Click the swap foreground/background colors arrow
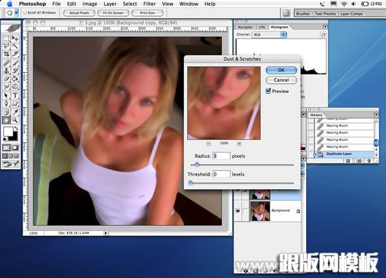Image resolution: width=386 pixels, height=278 pixels. click(16, 128)
